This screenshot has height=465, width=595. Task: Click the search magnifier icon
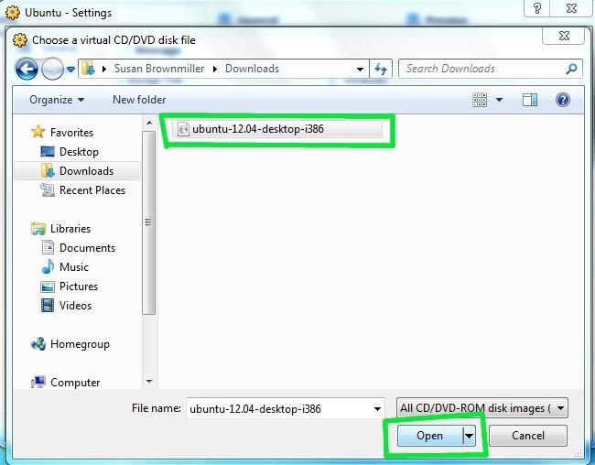571,69
